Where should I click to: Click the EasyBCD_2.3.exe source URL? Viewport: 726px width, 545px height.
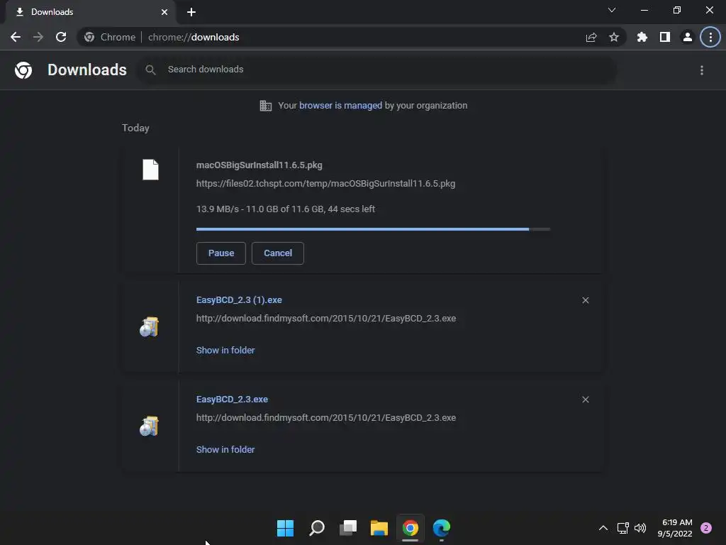[326, 417]
